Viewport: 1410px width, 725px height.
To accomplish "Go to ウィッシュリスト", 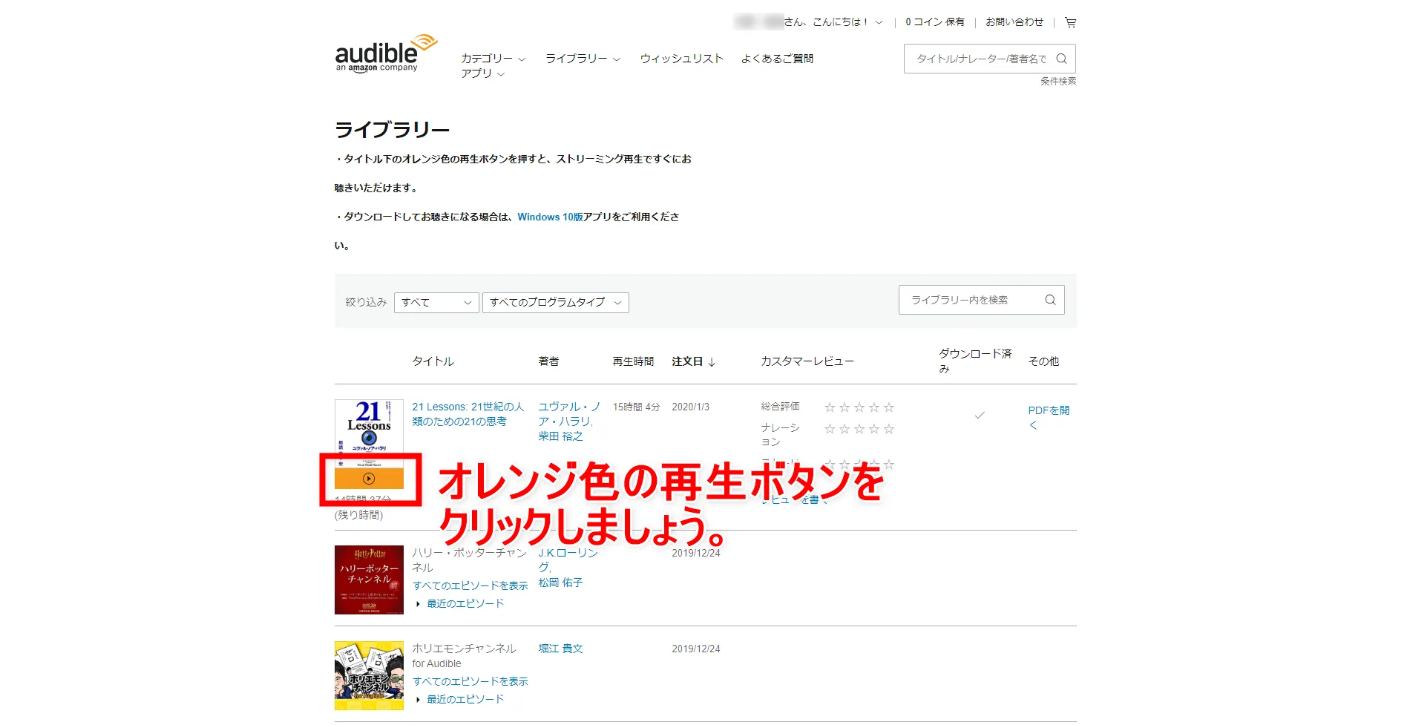I will [x=681, y=59].
